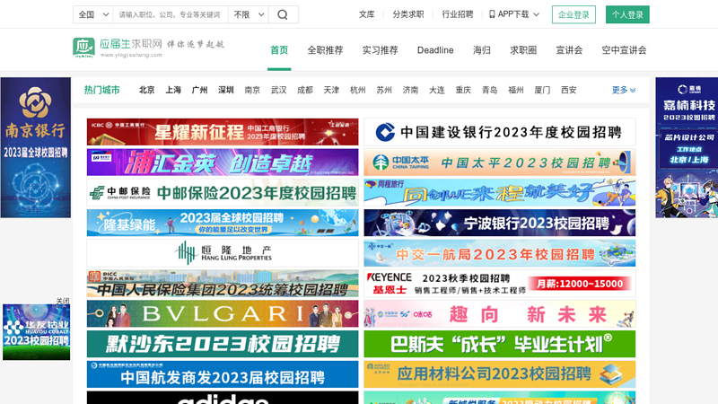The image size is (718, 404).
Task: Choose 福州 in hot cities
Action: click(516, 90)
